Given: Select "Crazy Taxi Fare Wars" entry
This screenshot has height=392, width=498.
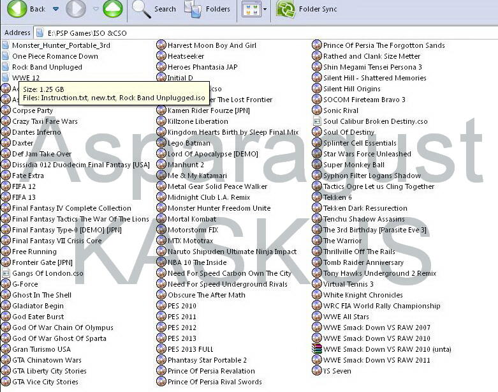Looking at the screenshot, I should pyautogui.click(x=40, y=121).
